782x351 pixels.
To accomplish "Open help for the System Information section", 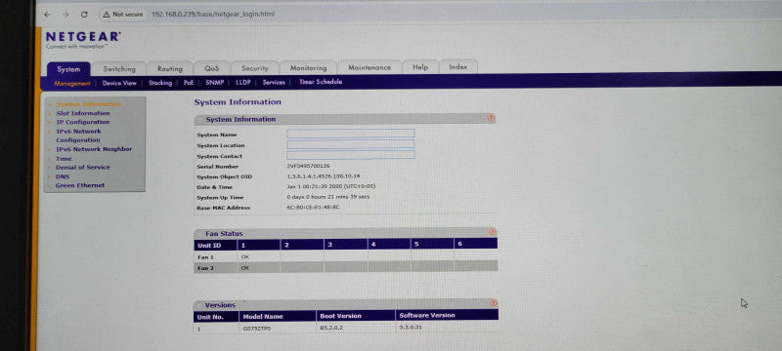I will [x=491, y=118].
